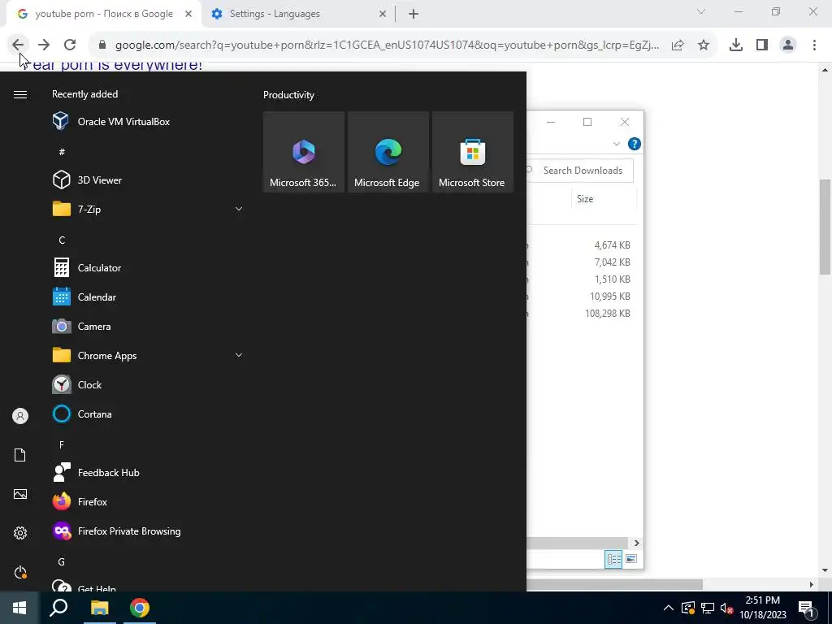
Task: Click the Chrome address bar URL
Action: [387, 45]
